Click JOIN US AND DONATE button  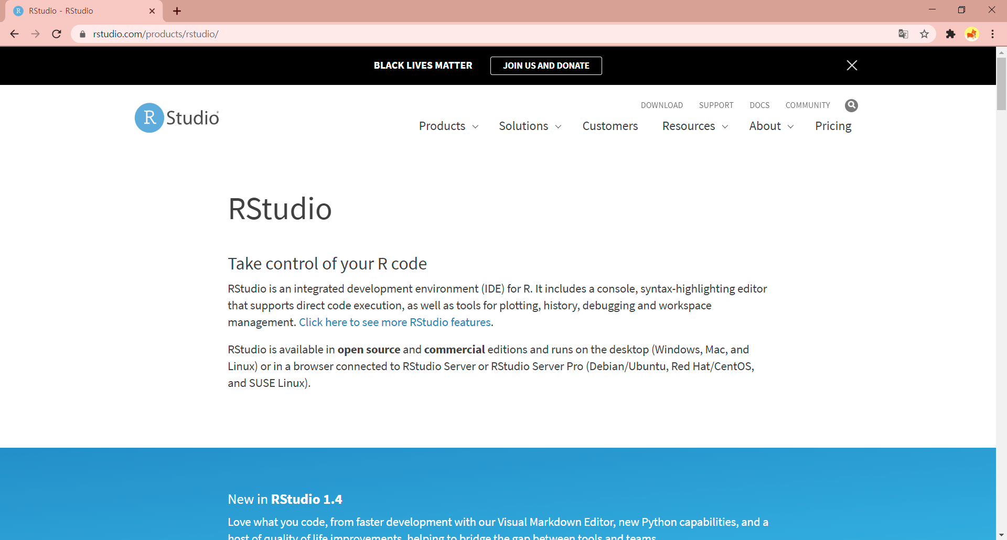[x=546, y=66]
